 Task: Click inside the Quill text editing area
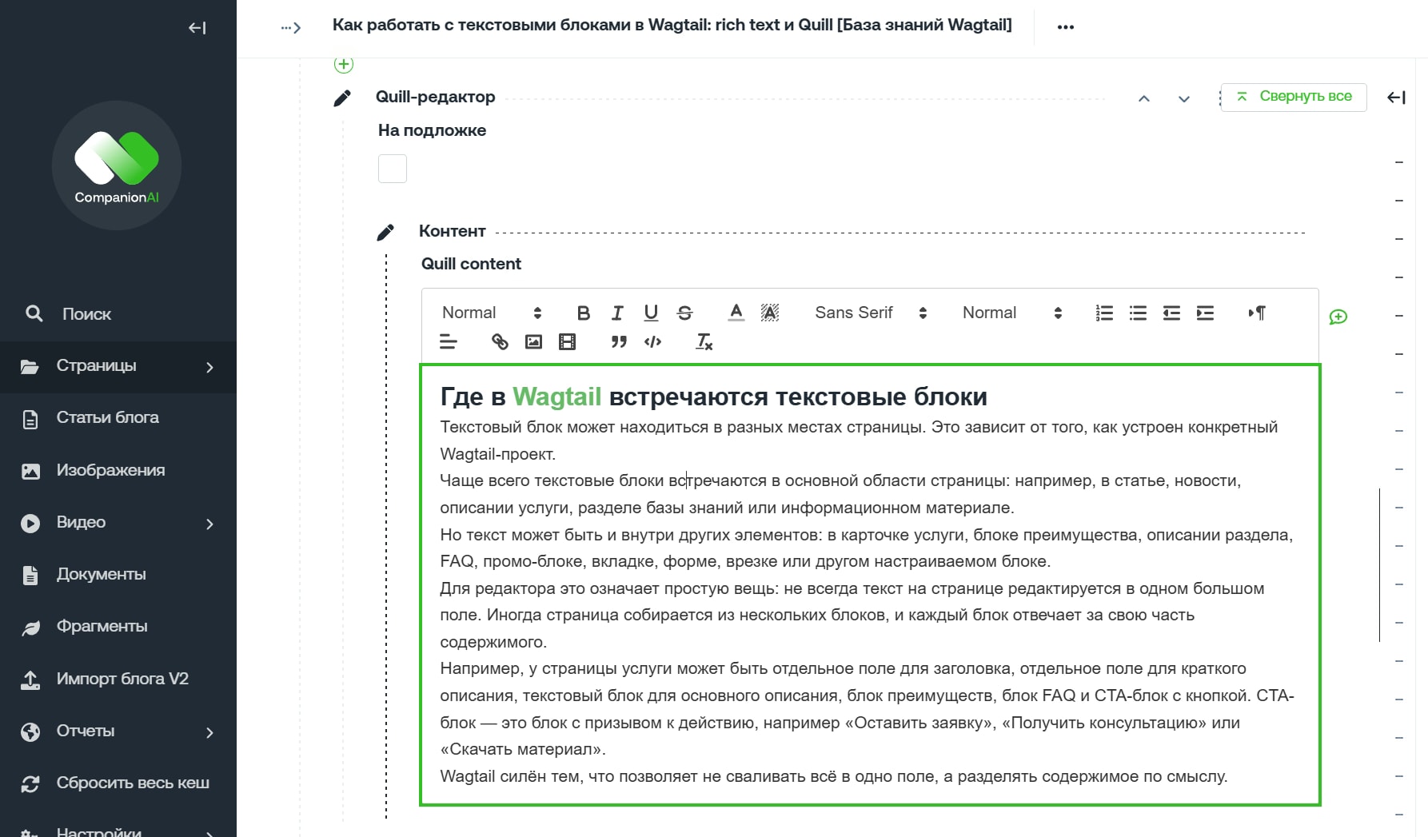(x=870, y=584)
